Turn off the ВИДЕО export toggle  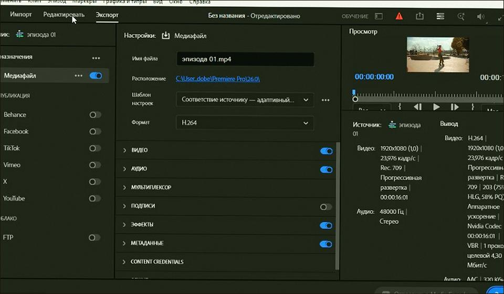326,151
